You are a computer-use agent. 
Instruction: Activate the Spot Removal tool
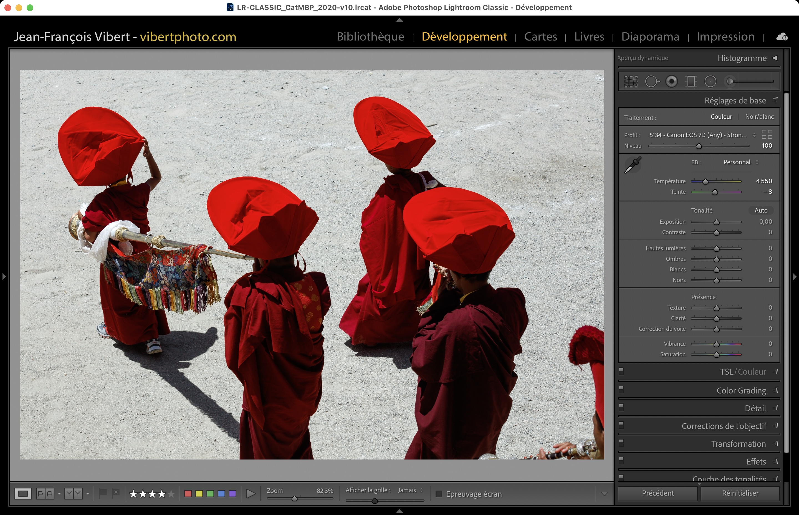point(652,81)
